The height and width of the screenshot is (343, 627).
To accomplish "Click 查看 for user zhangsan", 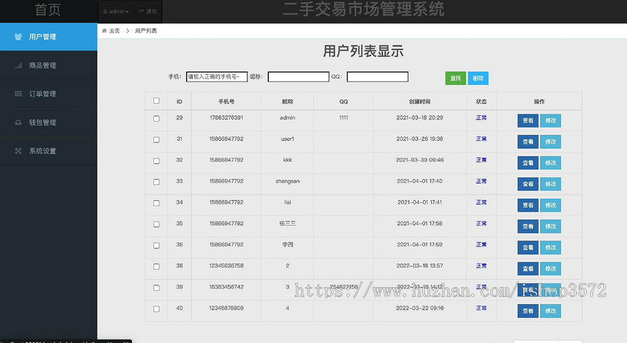I will [528, 184].
